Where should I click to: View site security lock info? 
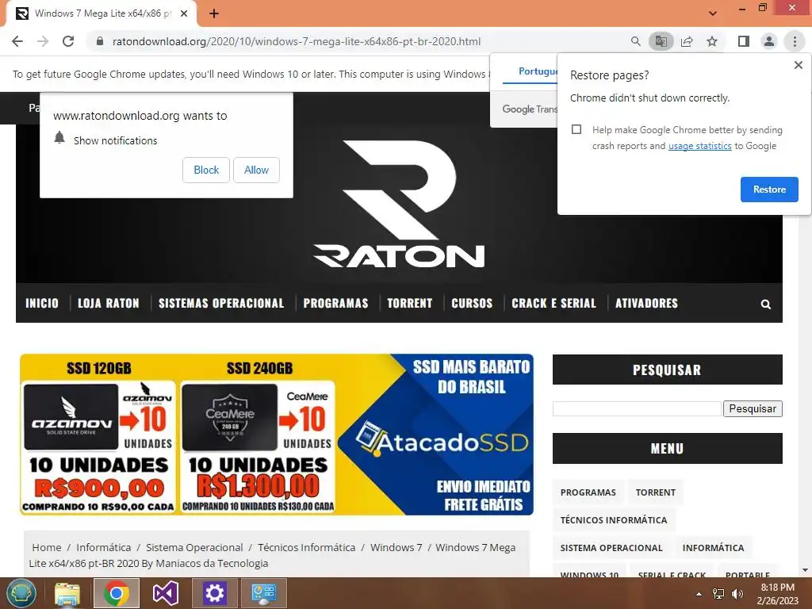click(100, 41)
